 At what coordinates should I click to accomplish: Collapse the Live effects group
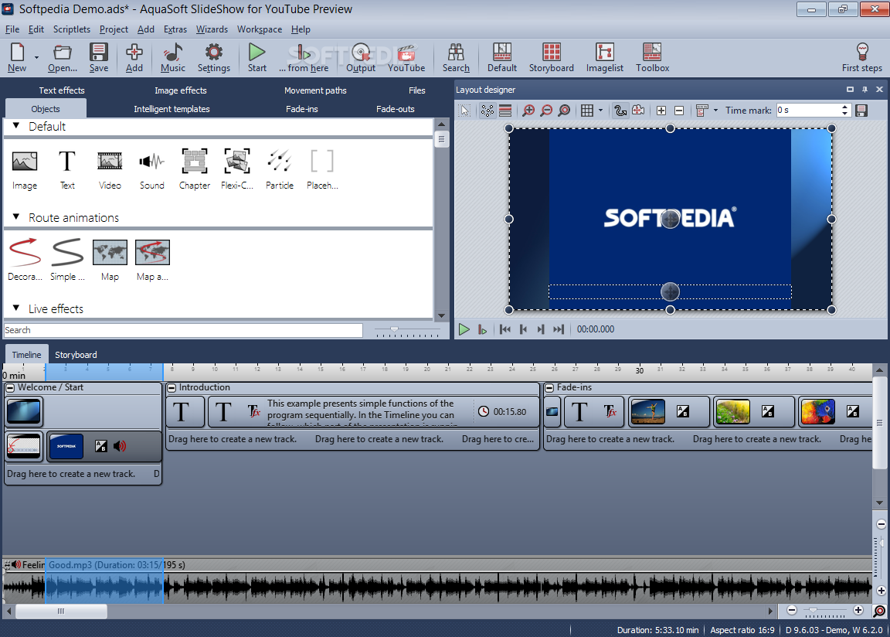point(16,308)
